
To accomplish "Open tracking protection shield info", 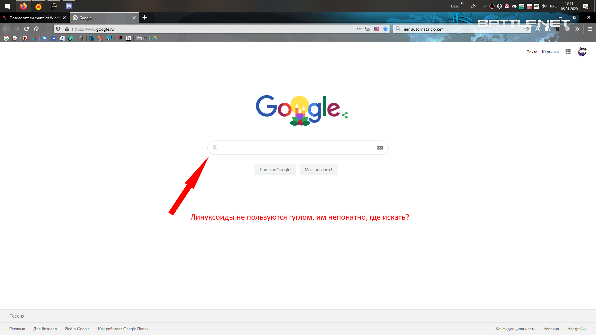I will 58,29.
